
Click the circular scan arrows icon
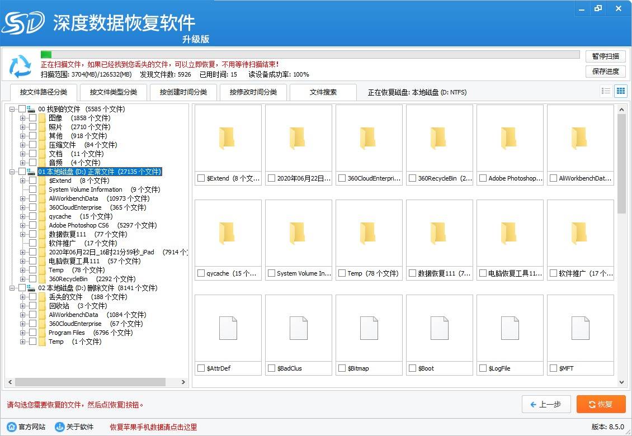(x=21, y=66)
